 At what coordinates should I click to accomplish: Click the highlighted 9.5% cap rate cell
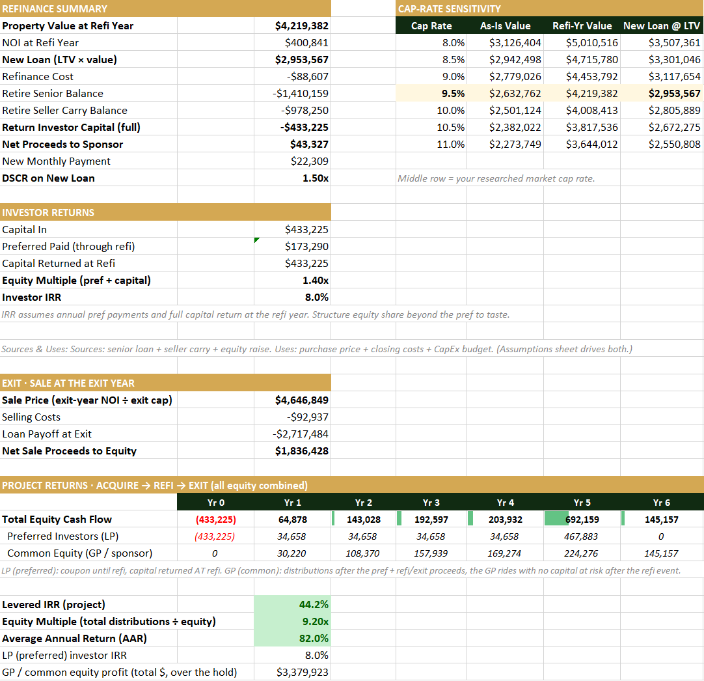pos(431,94)
